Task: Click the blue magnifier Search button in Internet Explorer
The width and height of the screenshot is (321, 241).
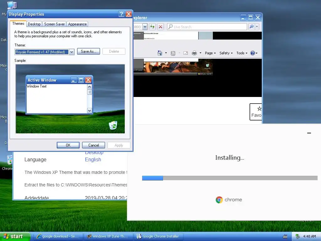Action: pos(251,27)
